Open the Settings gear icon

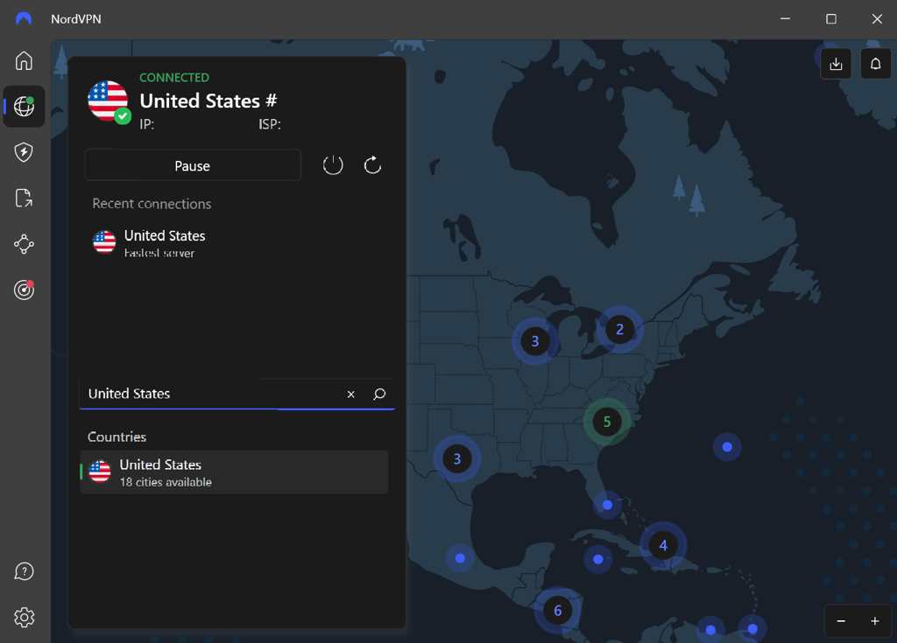click(24, 618)
